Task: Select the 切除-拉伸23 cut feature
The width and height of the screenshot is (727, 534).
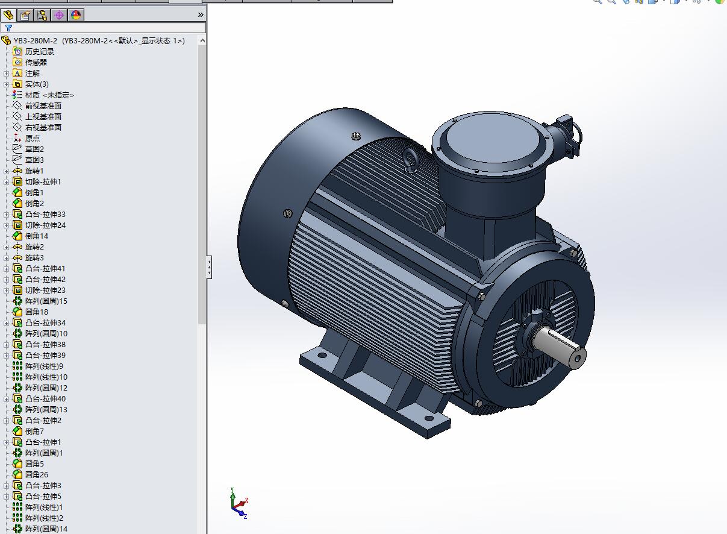Action: (39, 290)
